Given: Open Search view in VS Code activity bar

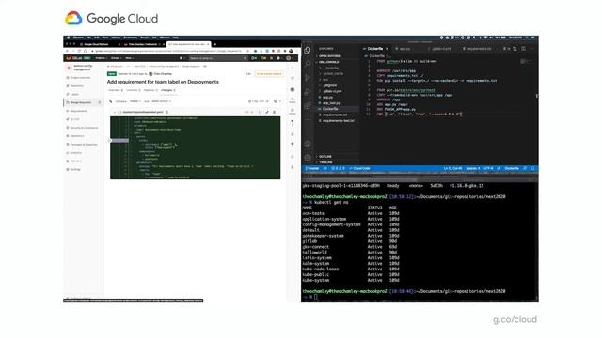Looking at the screenshot, I should click(308, 64).
